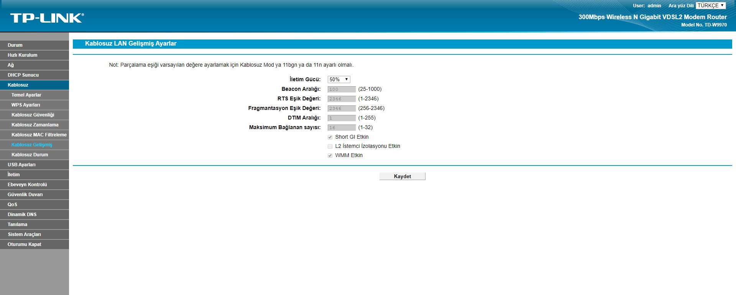Click the (256-2346) range hint
Screen dimensions: 736x295
coord(371,108)
